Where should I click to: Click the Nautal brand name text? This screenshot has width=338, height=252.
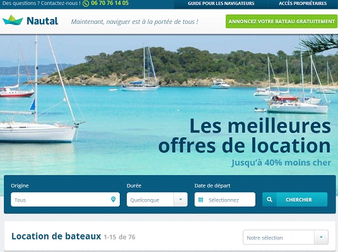(42, 21)
